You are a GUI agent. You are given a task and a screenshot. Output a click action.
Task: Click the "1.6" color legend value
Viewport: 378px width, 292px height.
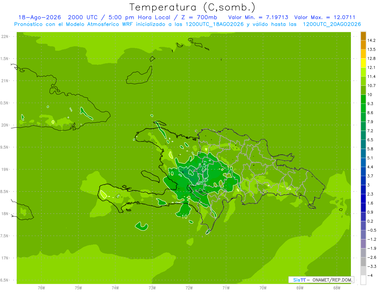[x=370, y=203]
